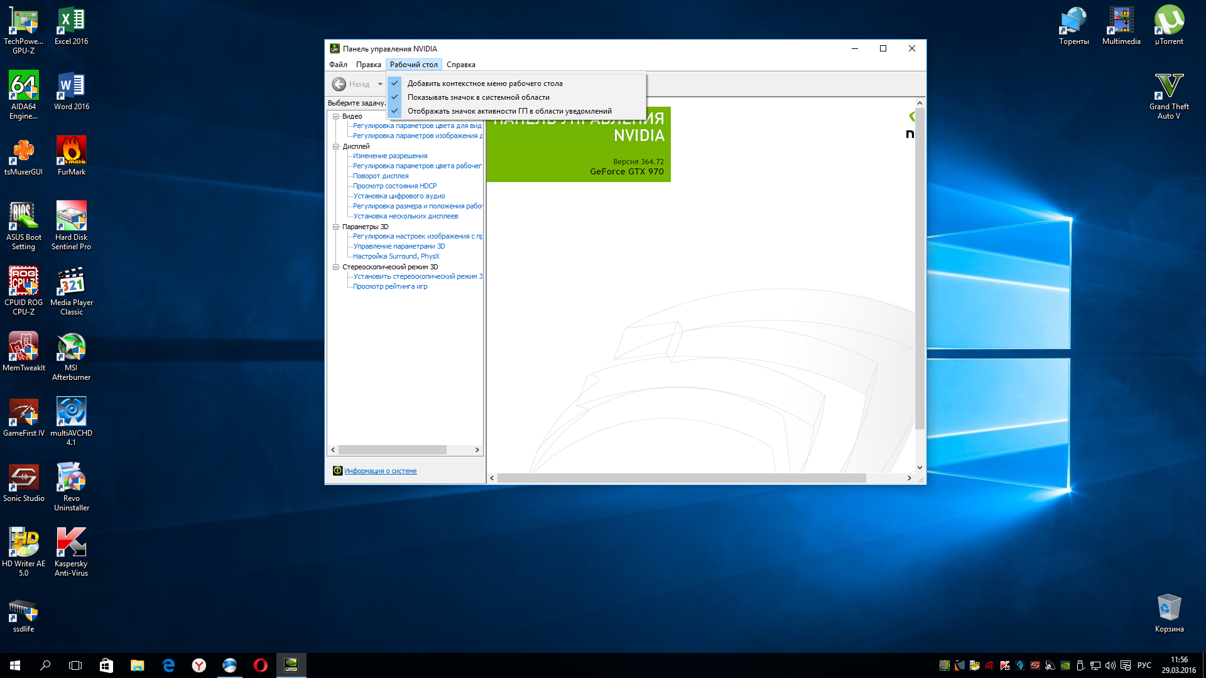Open TechPowerUp GPU-Z desktop icon
This screenshot has height=678, width=1206.
pos(23,21)
